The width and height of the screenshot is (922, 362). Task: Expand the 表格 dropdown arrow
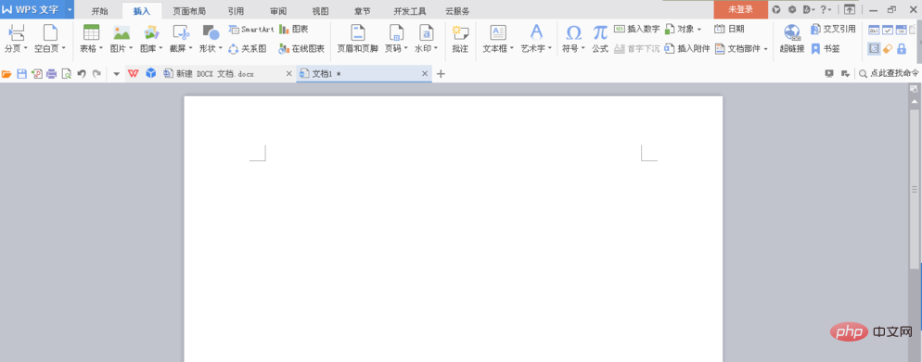(x=101, y=49)
